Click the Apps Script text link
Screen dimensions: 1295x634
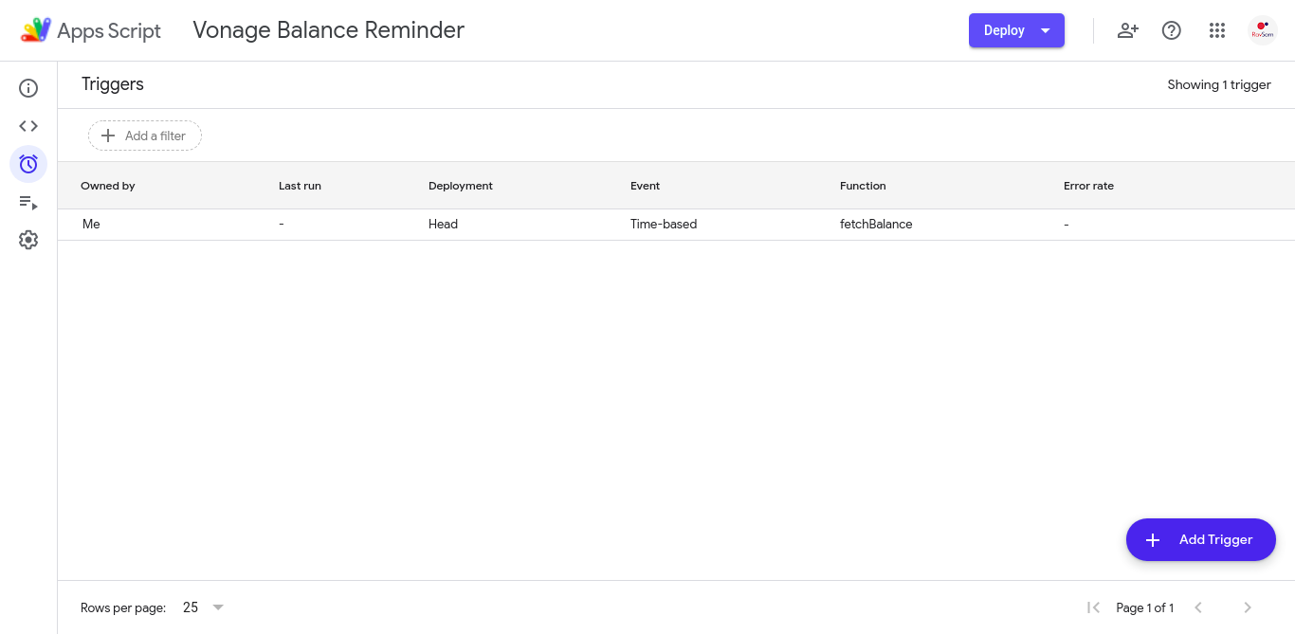109,30
